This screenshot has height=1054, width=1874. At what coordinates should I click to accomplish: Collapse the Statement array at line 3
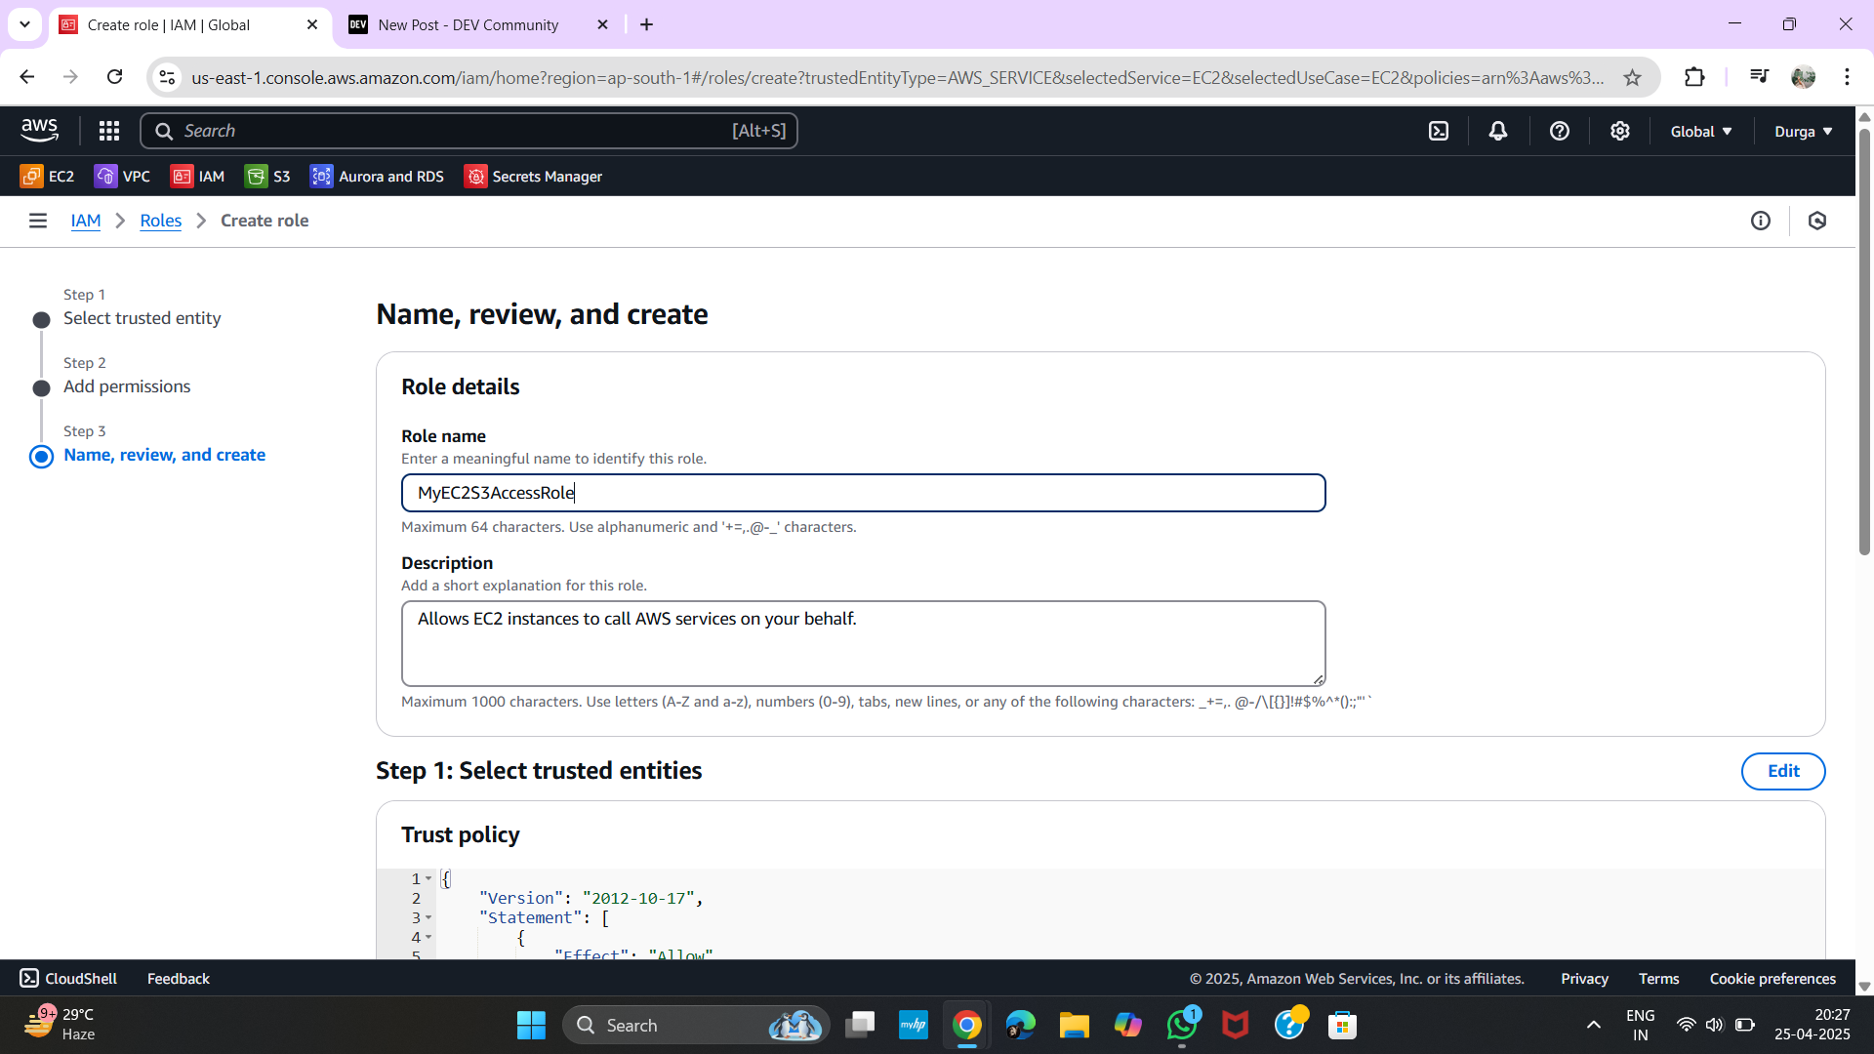point(428,917)
